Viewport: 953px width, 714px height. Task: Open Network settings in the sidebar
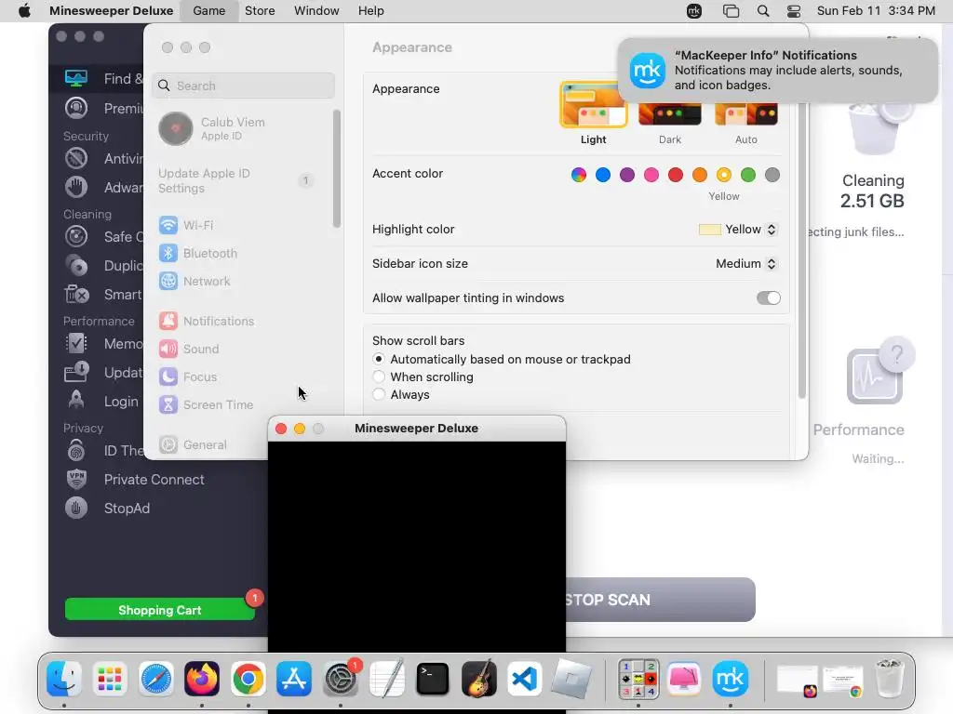pyautogui.click(x=195, y=281)
